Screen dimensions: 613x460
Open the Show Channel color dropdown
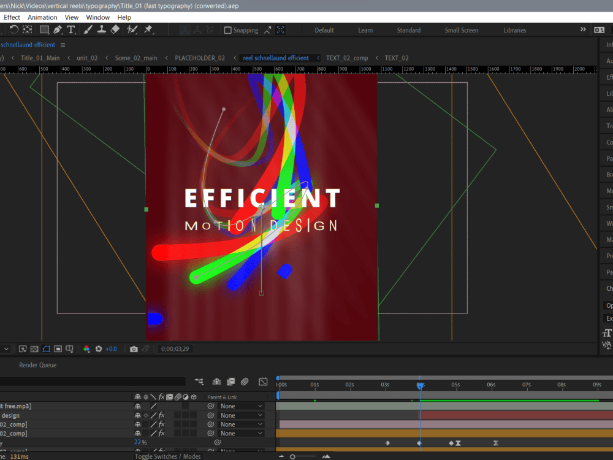coord(86,349)
